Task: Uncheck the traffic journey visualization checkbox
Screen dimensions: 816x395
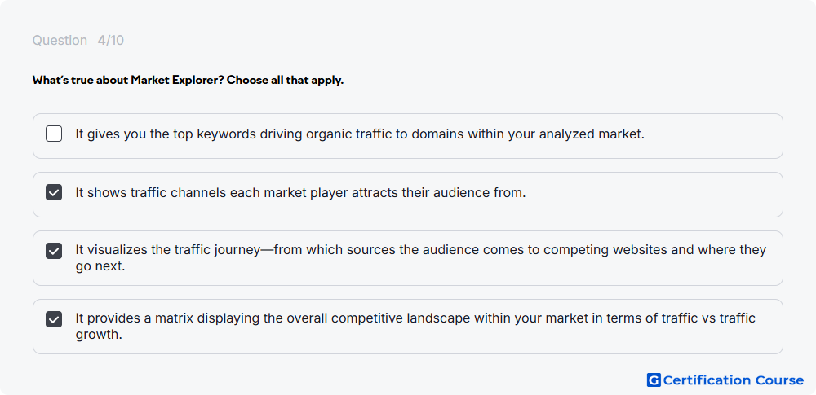Action: tap(54, 251)
